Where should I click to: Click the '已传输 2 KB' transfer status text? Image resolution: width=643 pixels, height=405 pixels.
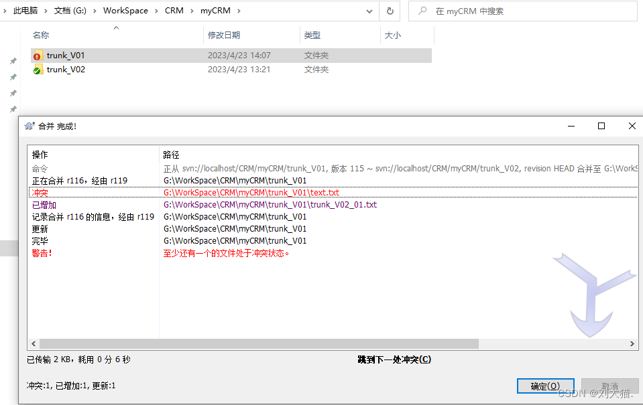pos(78,359)
